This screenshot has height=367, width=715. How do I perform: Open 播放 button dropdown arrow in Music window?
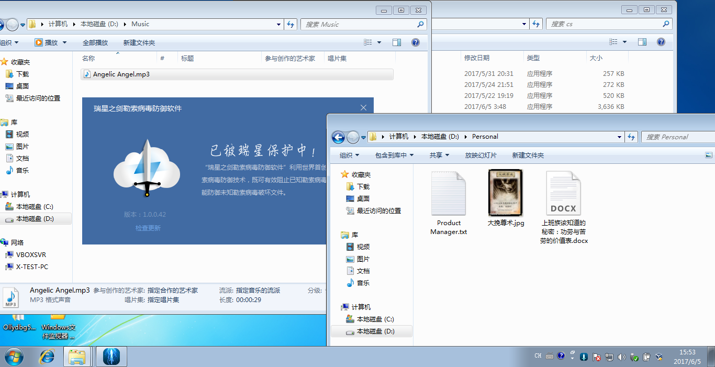[65, 42]
